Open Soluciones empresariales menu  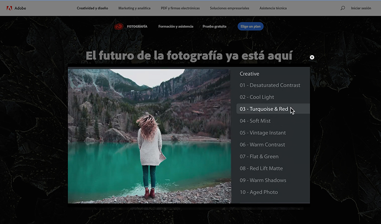231,8
